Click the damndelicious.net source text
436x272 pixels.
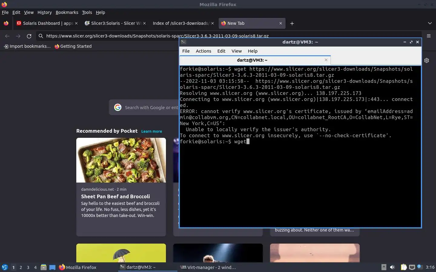coord(97,189)
